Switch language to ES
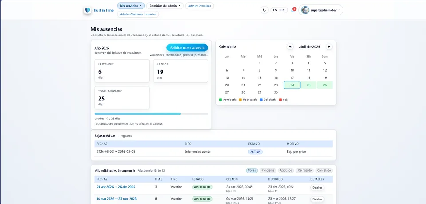 coord(275,10)
